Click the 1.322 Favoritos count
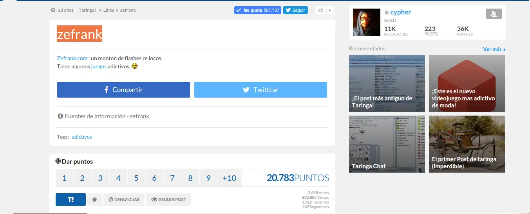The width and height of the screenshot is (530, 214). point(315,202)
